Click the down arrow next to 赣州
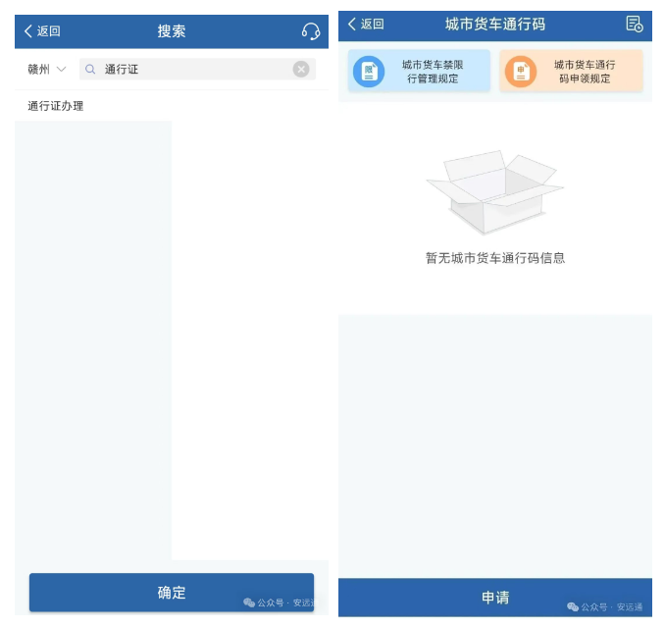665x628 pixels. click(62, 70)
